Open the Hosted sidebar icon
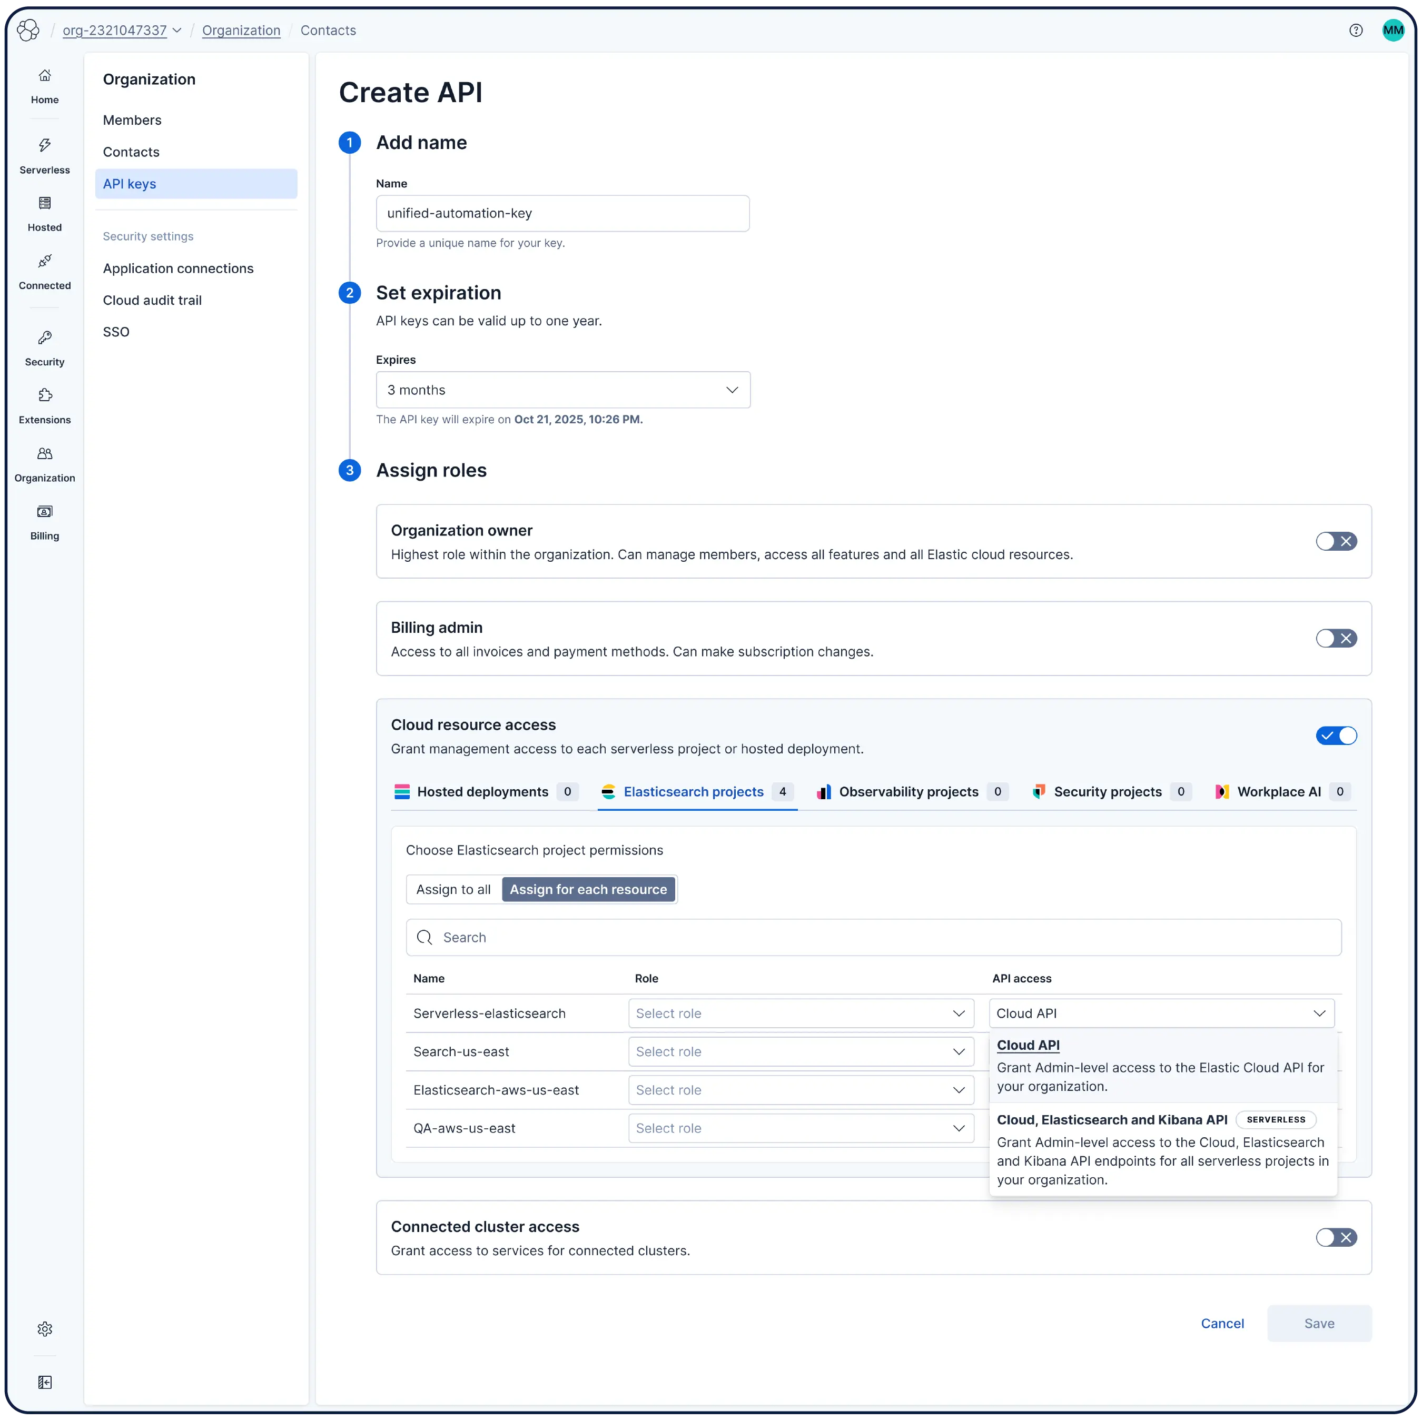The image size is (1422, 1421). click(x=45, y=203)
